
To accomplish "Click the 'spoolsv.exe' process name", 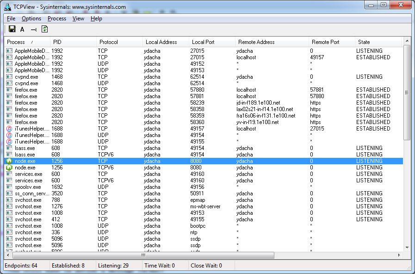I will click(x=29, y=187).
